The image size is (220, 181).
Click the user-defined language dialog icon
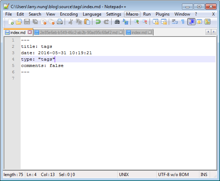pos(199,22)
